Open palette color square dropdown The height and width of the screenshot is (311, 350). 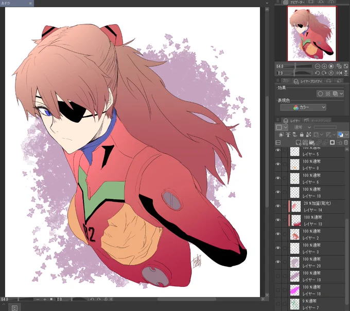281,127
